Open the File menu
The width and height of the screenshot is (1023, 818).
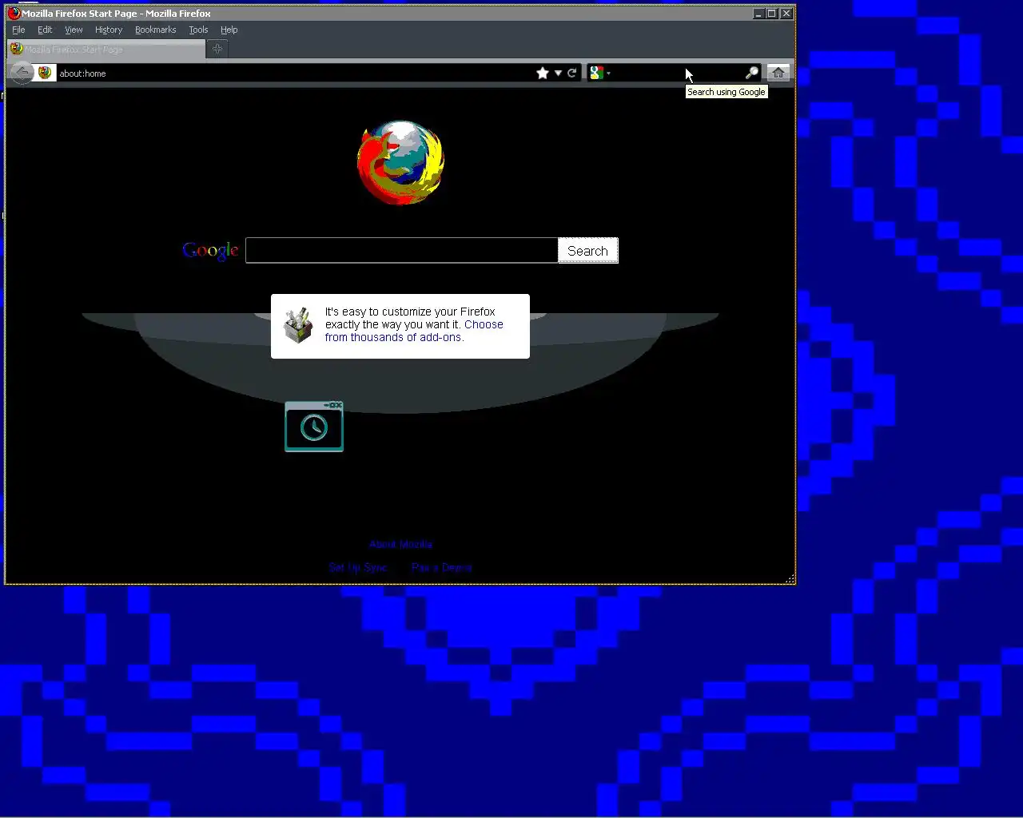tap(18, 30)
